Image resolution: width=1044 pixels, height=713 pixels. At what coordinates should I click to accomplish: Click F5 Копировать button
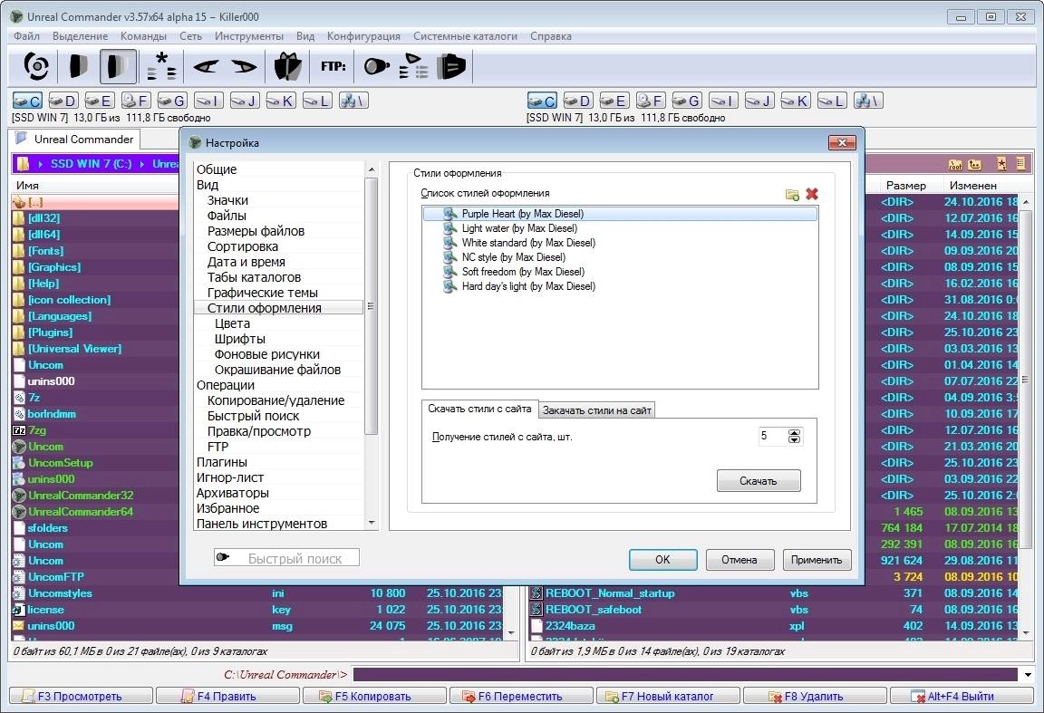(x=374, y=696)
